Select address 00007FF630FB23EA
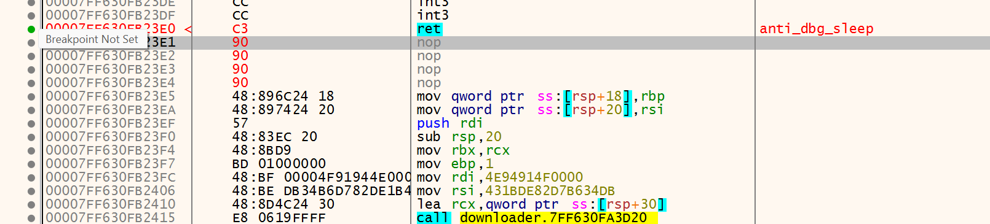 111,110
